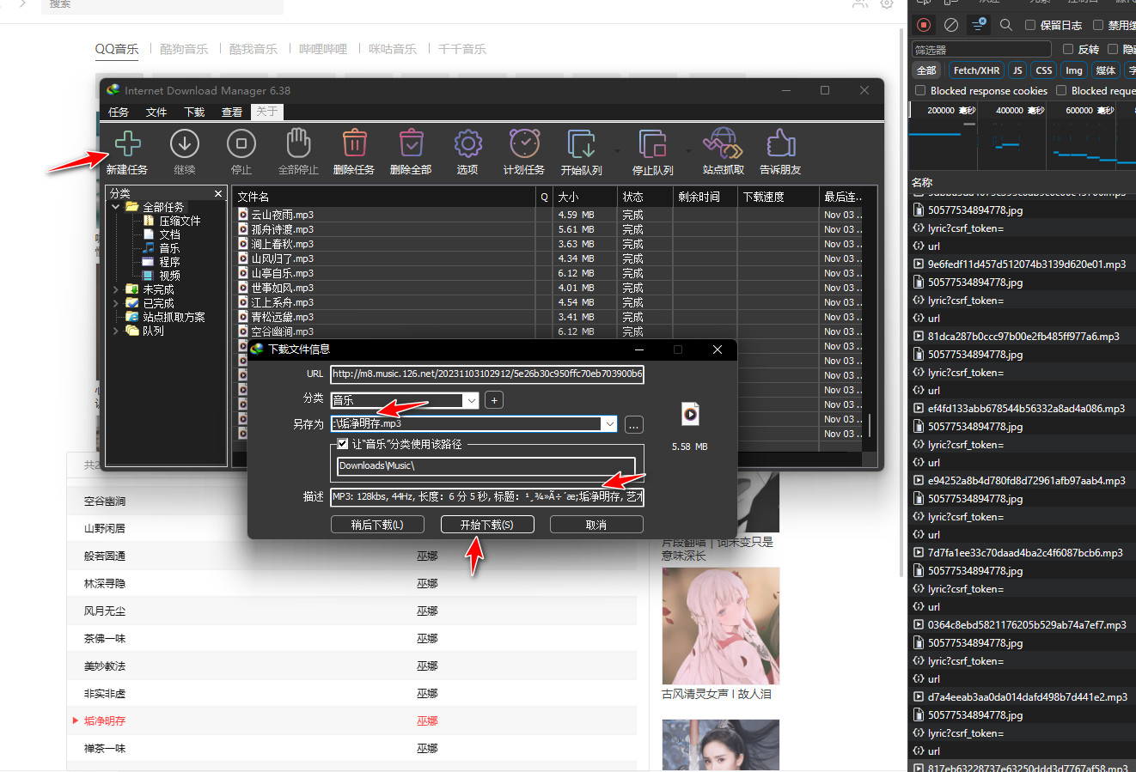Click the 告诉朋友 thumbs-up icon
Viewport: 1136px width, 772px height.
(x=780, y=143)
